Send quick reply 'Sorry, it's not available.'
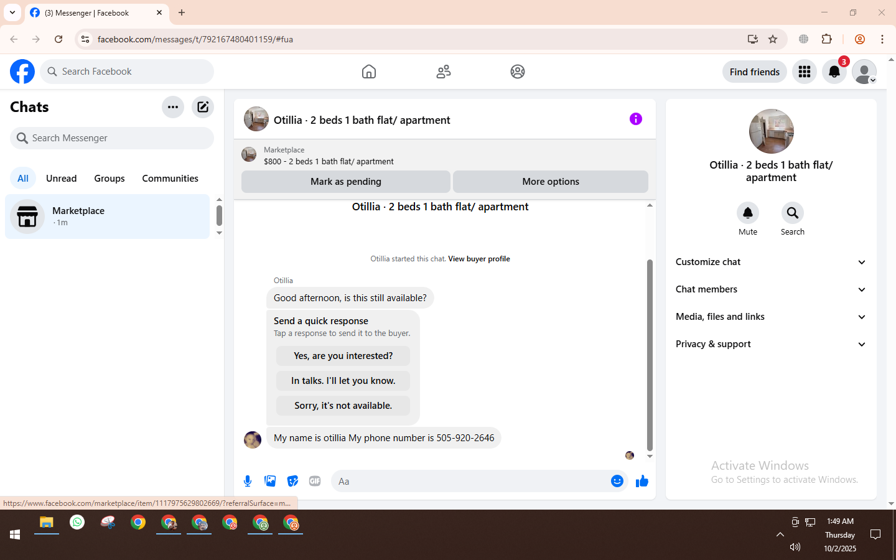896x560 pixels. point(343,406)
